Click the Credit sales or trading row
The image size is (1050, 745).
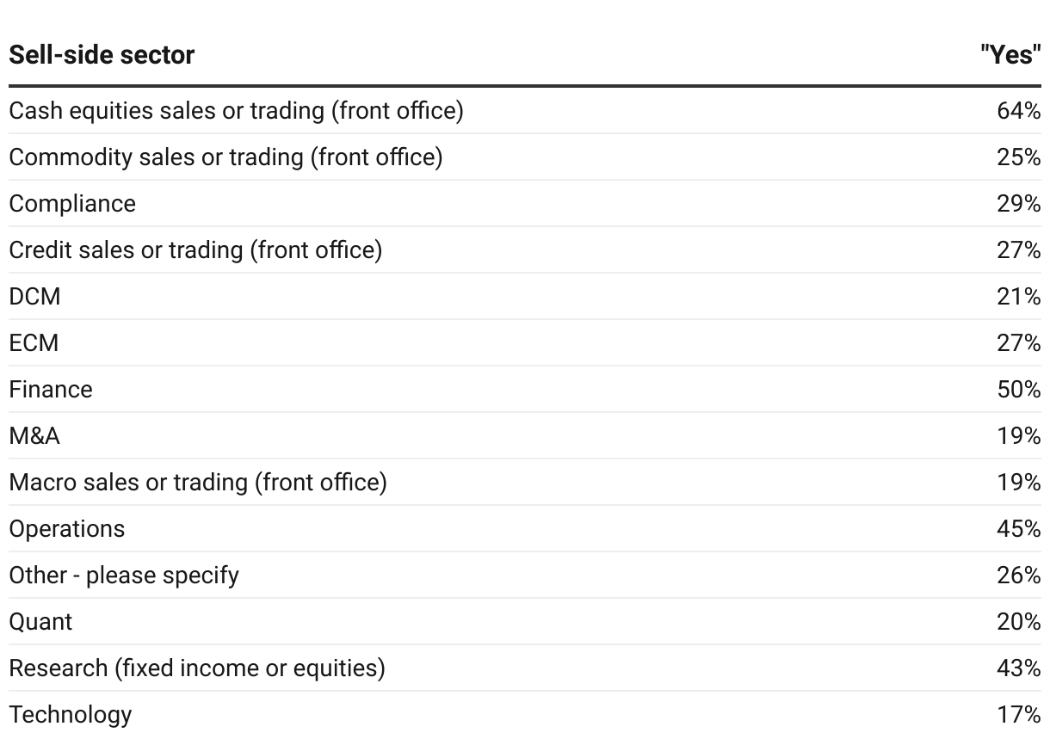(x=195, y=250)
